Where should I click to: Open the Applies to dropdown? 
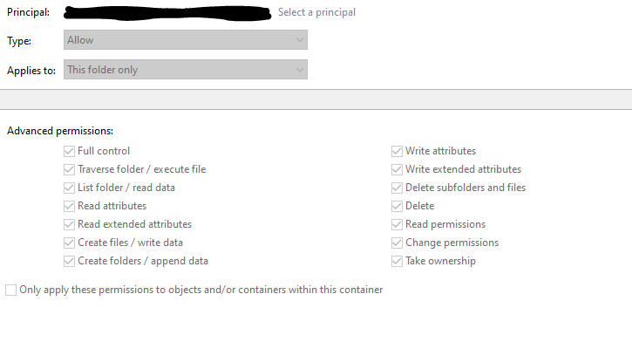coord(186,70)
